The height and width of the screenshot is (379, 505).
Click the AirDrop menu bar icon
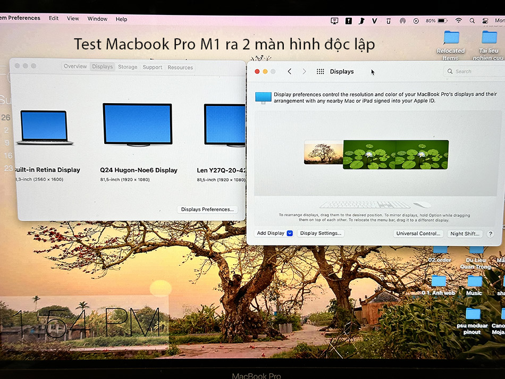click(402, 21)
